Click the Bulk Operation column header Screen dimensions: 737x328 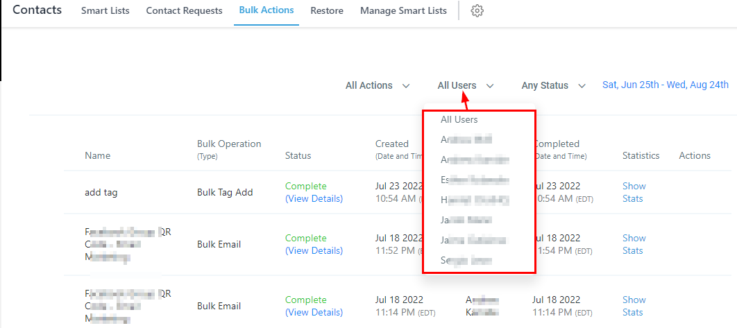(229, 144)
